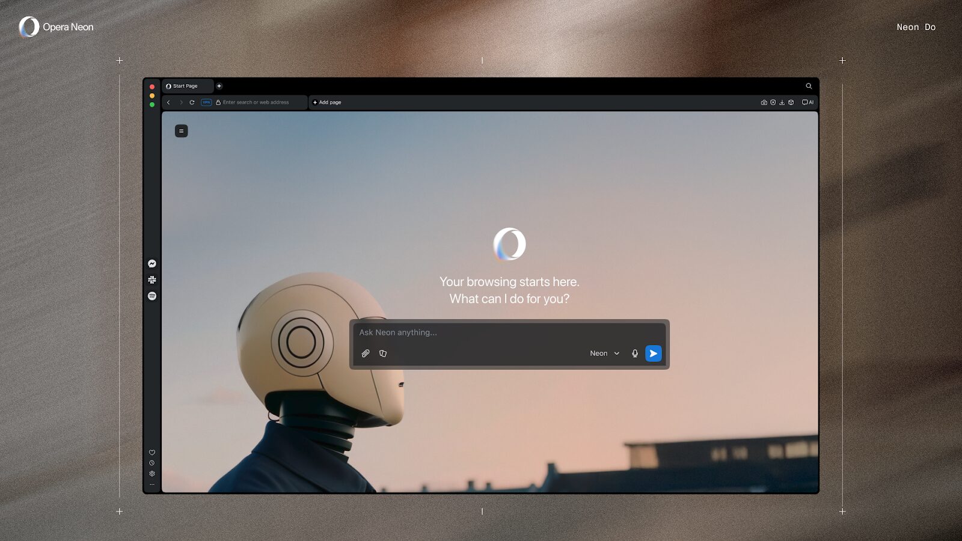This screenshot has height=541, width=962.
Task: Enable voice input with the microphone
Action: pyautogui.click(x=635, y=353)
